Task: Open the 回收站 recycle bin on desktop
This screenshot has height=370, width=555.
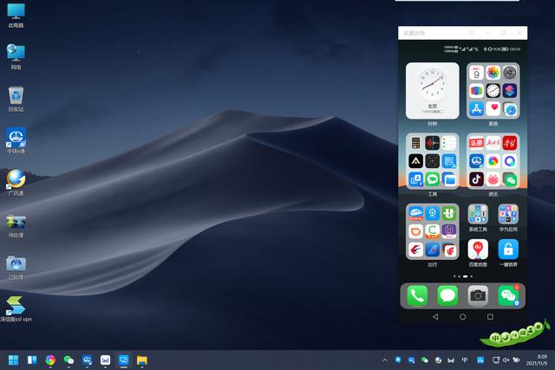Action: 16,95
